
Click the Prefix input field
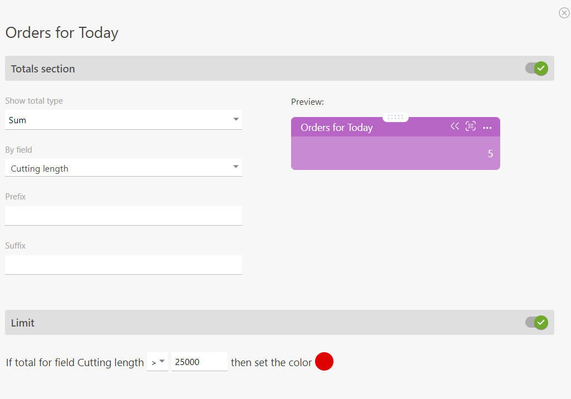123,216
